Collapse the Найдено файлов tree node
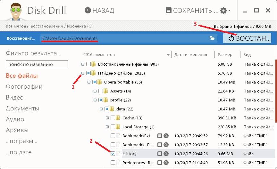 [83, 73]
